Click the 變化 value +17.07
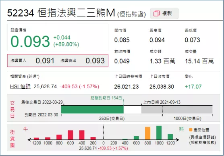This screenshot has height=156, width=224. pyautogui.click(x=193, y=87)
